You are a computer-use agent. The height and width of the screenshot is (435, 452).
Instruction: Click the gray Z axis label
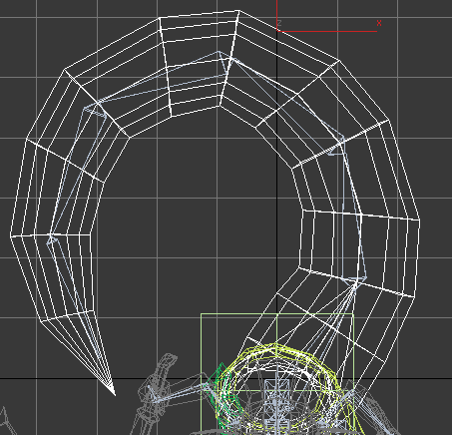[279, 23]
